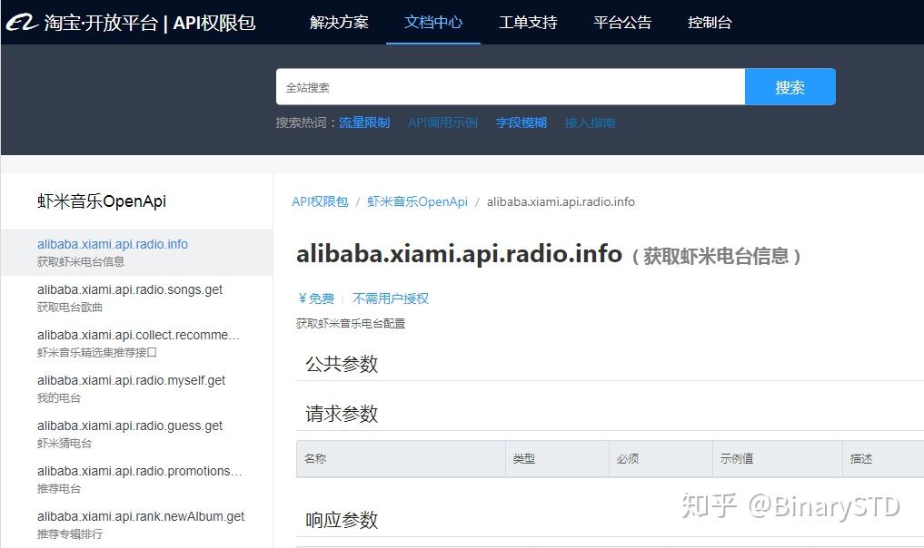
Task: Go to 平台公告 in the top navigation
Action: 622,23
